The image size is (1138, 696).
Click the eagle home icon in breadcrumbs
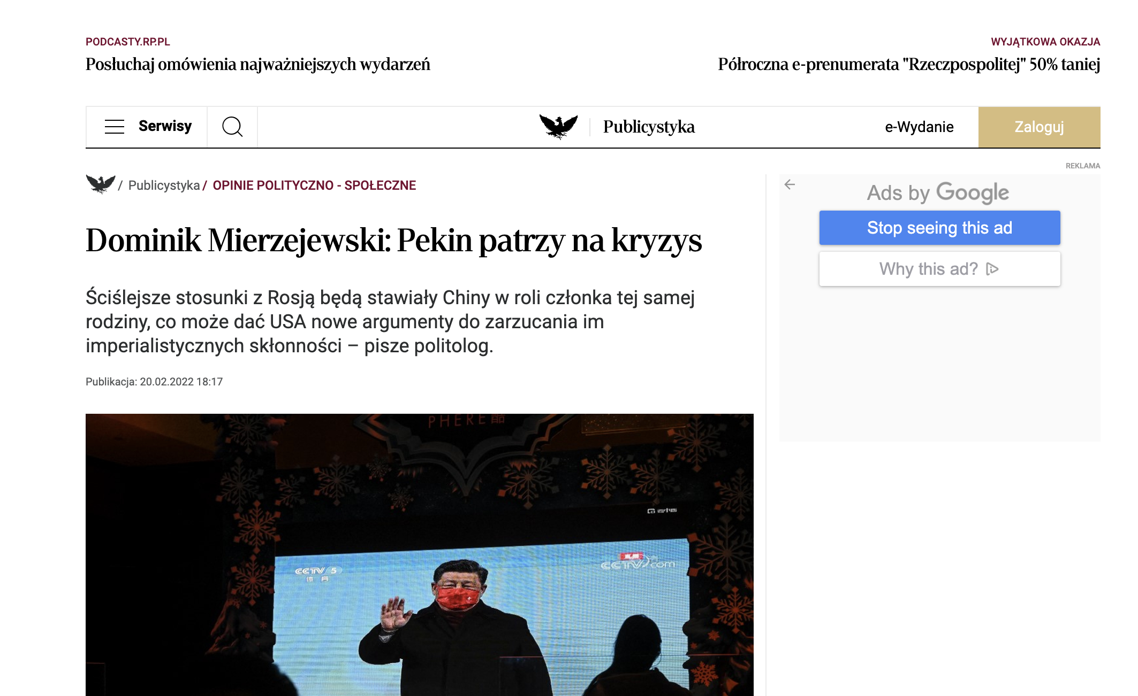[x=101, y=184]
